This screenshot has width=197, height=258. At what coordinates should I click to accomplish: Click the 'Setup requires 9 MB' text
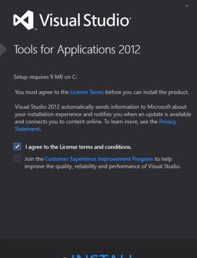[45, 77]
